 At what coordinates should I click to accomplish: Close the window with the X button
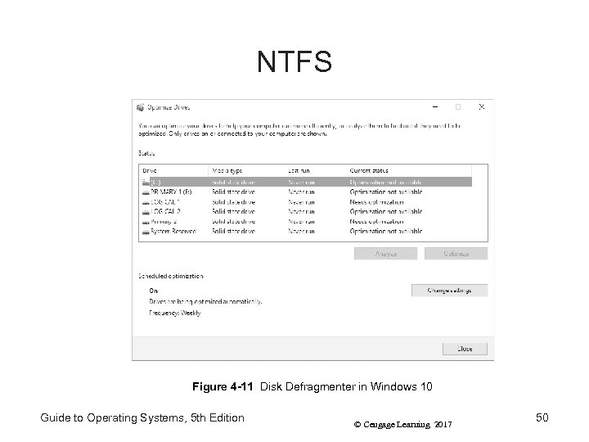coord(482,107)
